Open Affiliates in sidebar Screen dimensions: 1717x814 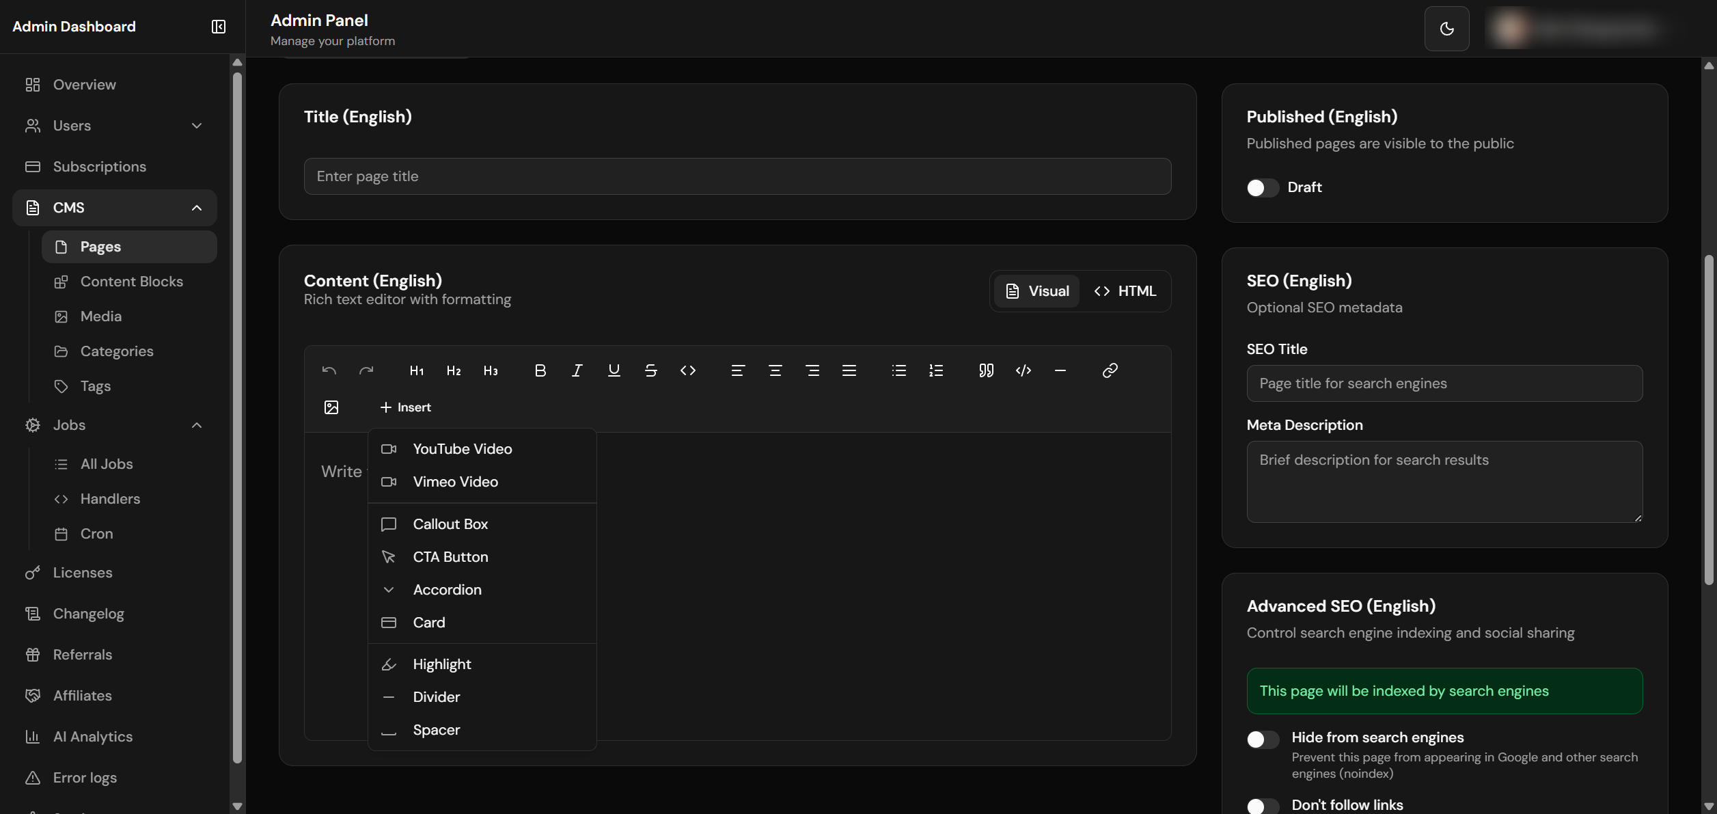pyautogui.click(x=115, y=696)
